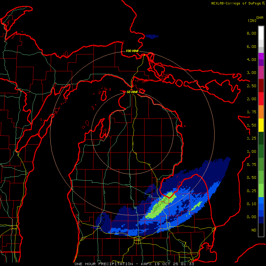
Task: Click the 1.75 legend value
Action: [252, 112]
